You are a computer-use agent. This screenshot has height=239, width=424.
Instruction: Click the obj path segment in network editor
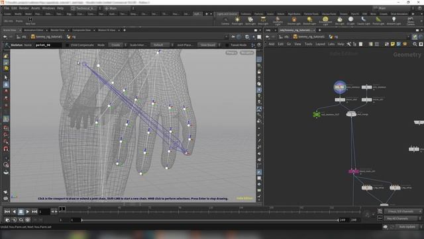[284, 37]
